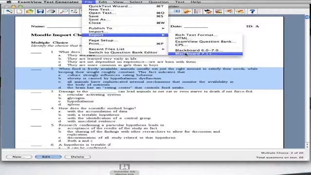Export as CPS

(205, 45)
